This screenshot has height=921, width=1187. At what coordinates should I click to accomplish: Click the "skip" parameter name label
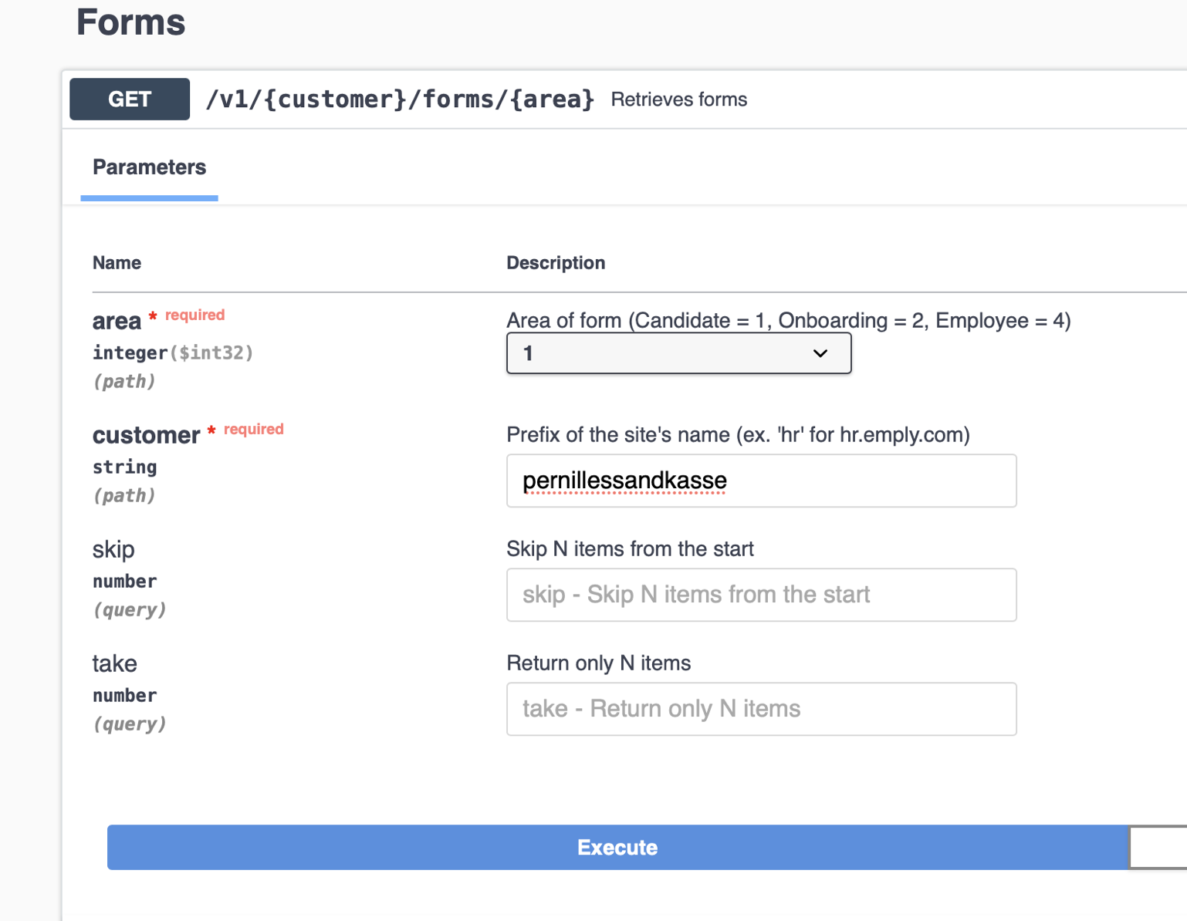pyautogui.click(x=113, y=549)
